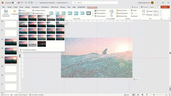The width and height of the screenshot is (171, 96).
Task: Open Picture Effects dropdown
Action: (100, 13)
